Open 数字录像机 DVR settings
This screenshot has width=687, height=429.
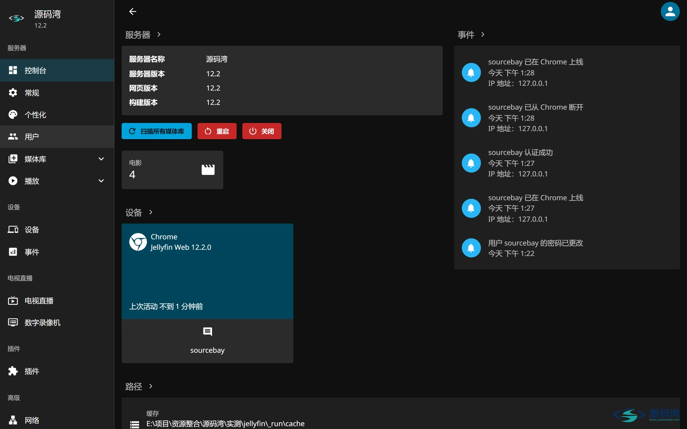(x=57, y=323)
